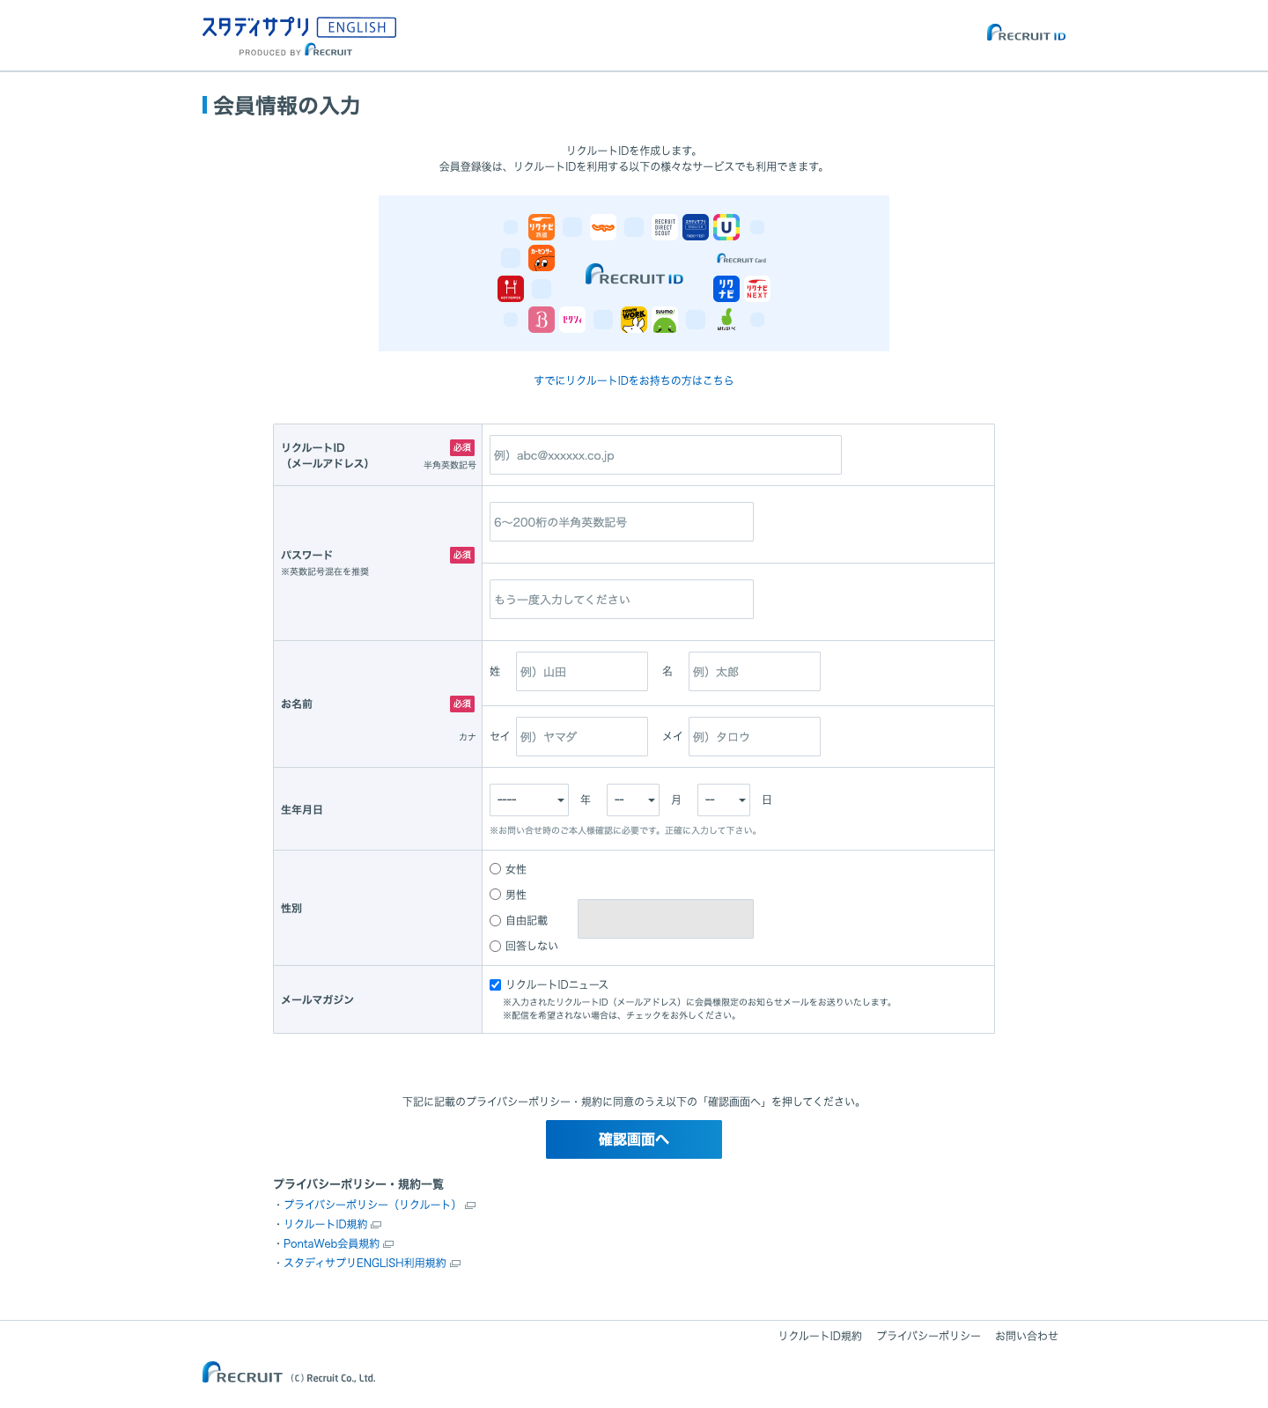The height and width of the screenshot is (1408, 1268).
Task: Focus the Recruit ID email address field
Action: (x=666, y=454)
